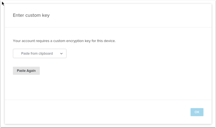The height and width of the screenshot is (128, 216).
Task: Click empty body area below Paste Again
Action: (x=108, y=87)
